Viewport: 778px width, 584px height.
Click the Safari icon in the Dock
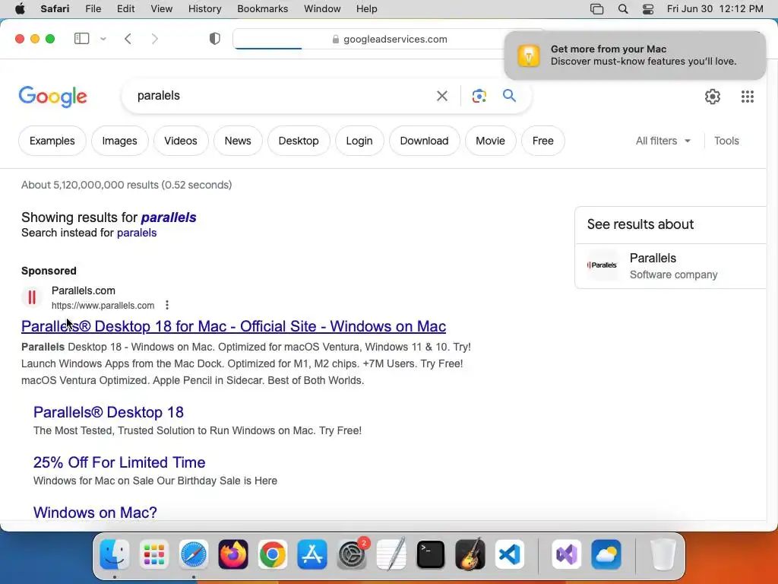pos(194,554)
